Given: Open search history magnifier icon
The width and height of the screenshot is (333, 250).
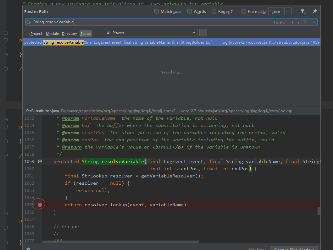Looking at the screenshot, I should pos(29,22).
